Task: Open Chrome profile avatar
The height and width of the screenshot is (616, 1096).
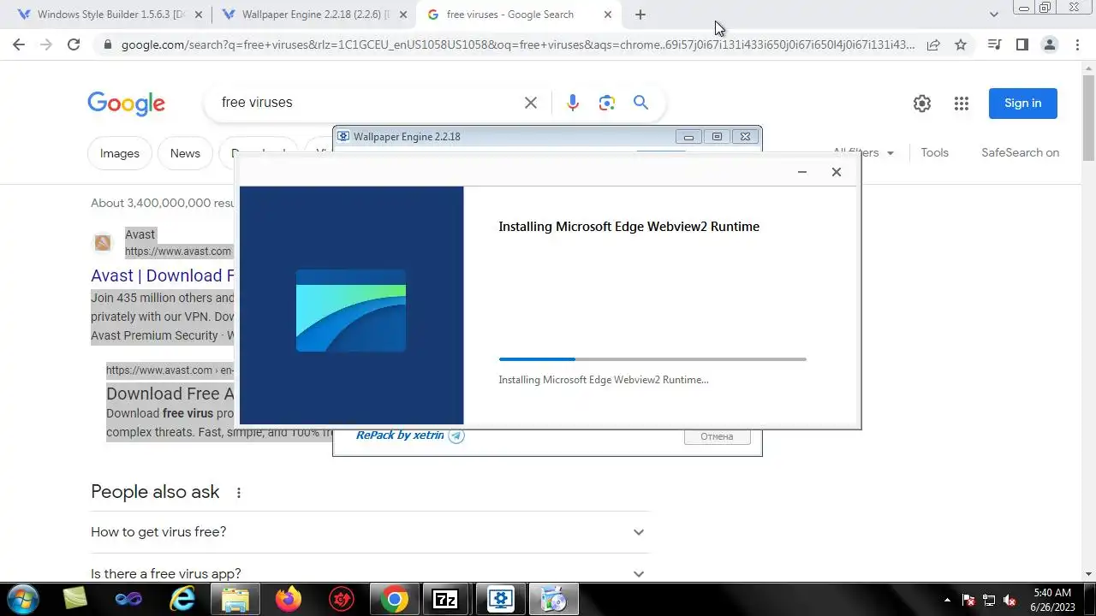Action: click(x=1049, y=44)
